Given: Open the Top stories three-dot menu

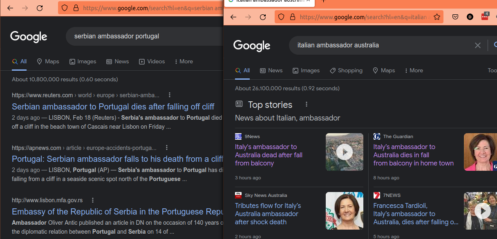Looking at the screenshot, I should coord(307,105).
